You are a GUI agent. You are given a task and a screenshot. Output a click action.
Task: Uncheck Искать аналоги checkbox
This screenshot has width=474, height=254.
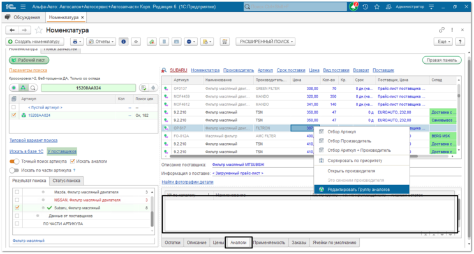(x=73, y=161)
